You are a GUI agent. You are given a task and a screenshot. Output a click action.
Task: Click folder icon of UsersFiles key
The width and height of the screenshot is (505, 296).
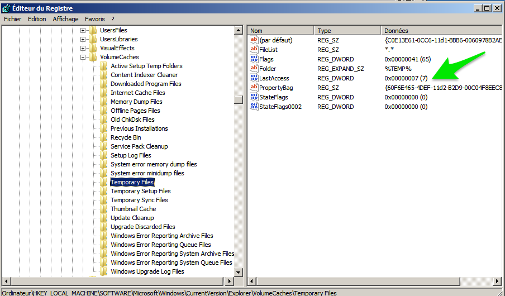[x=93, y=30]
